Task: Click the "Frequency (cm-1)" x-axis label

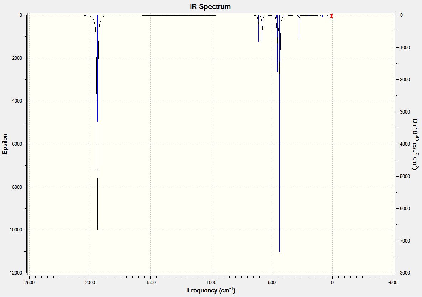Action: point(211,290)
